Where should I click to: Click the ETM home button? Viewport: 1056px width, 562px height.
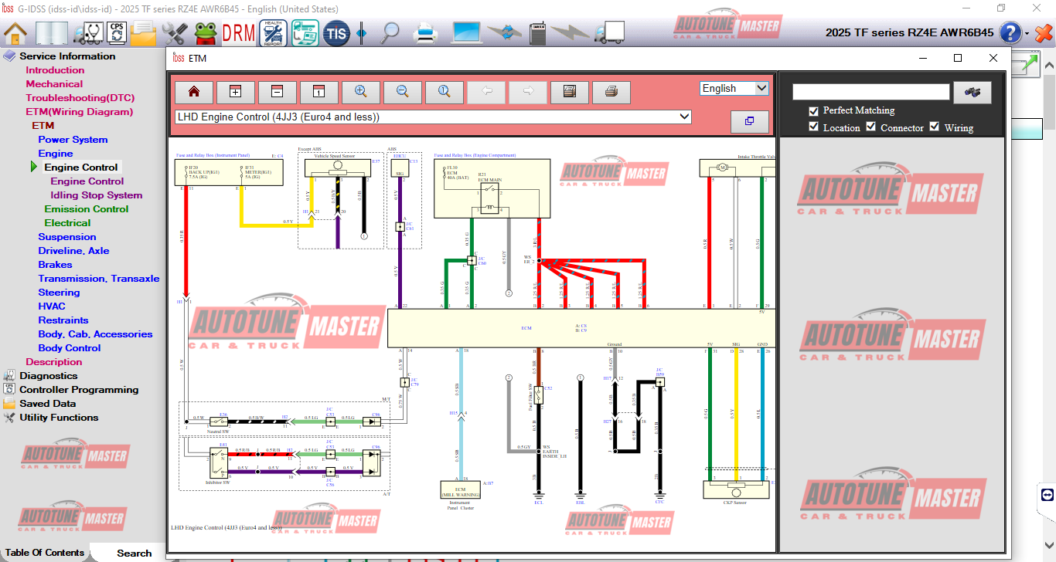(194, 92)
